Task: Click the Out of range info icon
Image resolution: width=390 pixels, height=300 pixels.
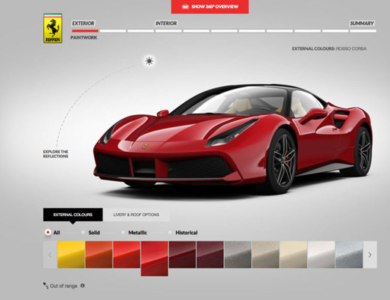Action: (x=82, y=285)
